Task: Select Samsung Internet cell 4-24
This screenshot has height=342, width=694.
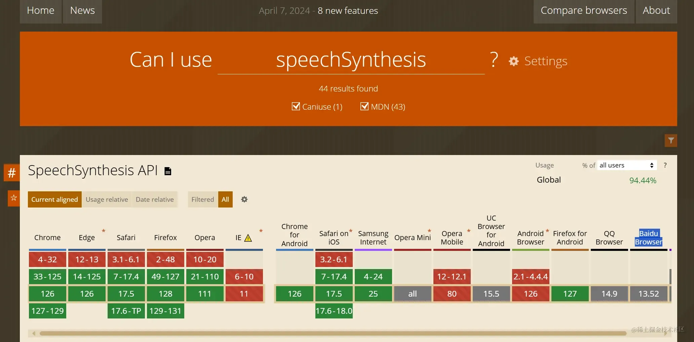Action: tap(373, 276)
